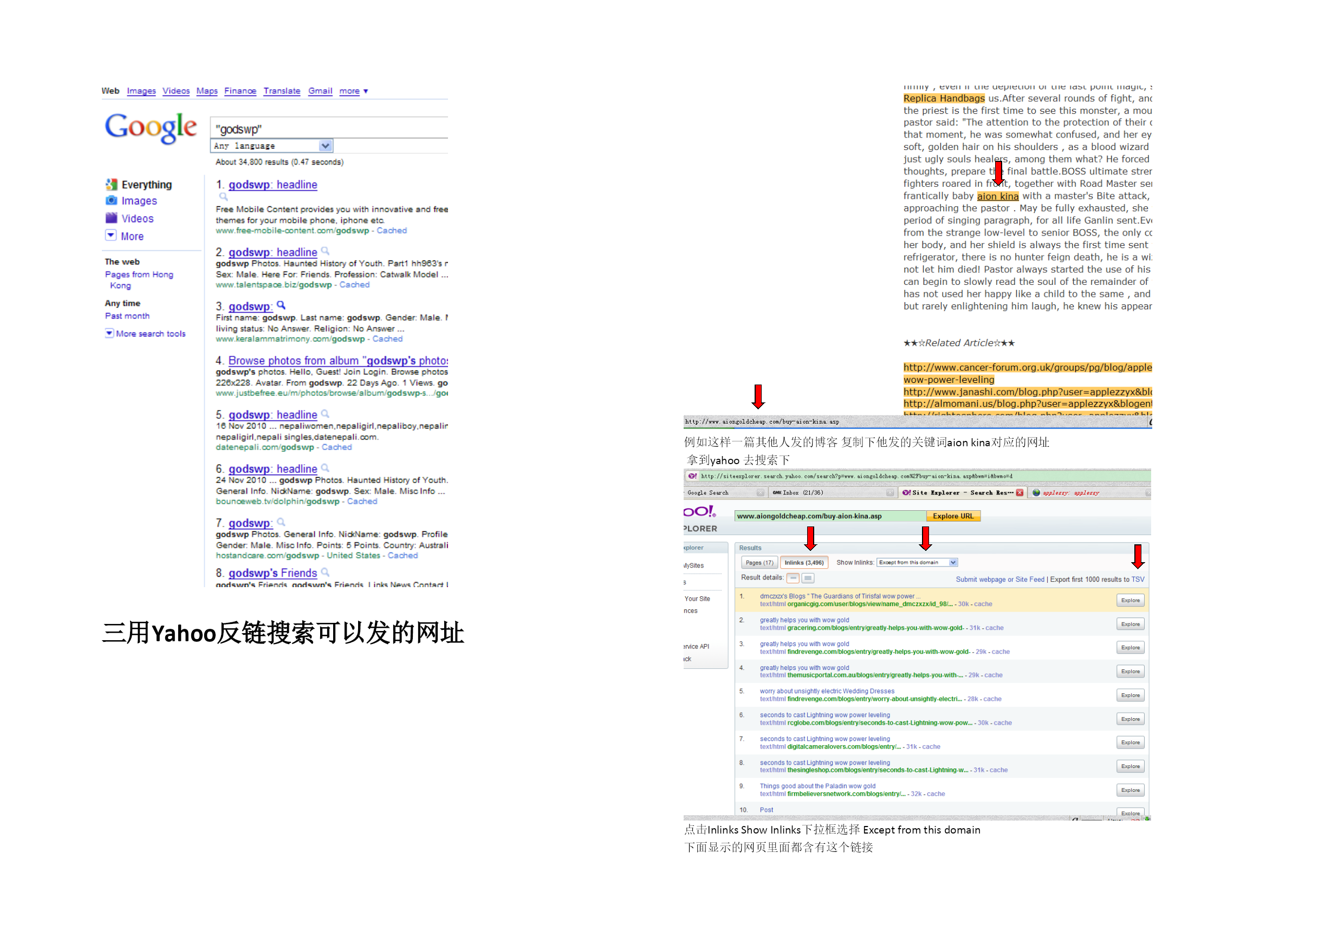This screenshot has width=1344, height=950.
Task: Open 'worry about unsightly electric Wedding Dresses' result
Action: [x=827, y=691]
